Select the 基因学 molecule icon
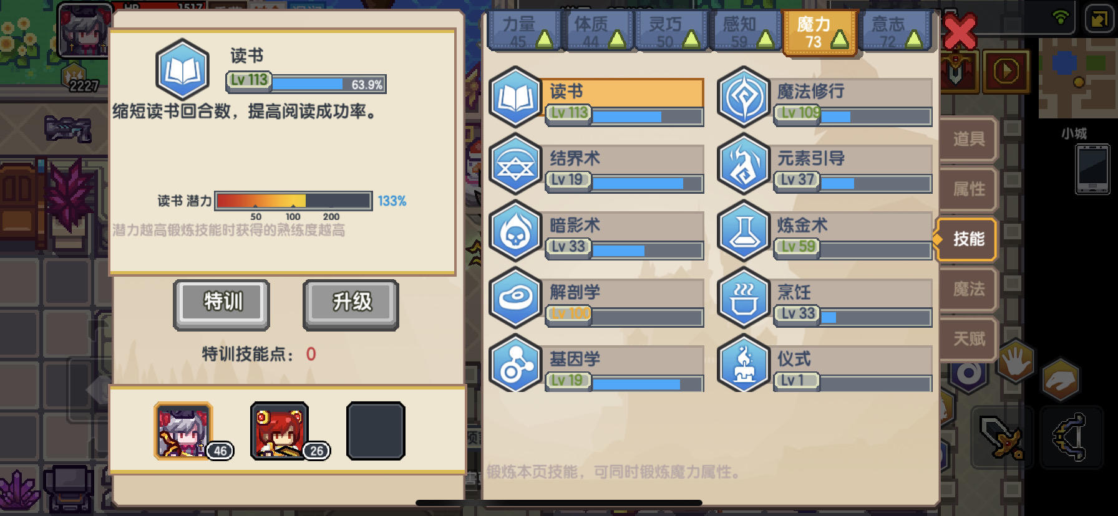 (515, 364)
